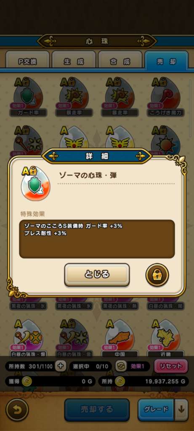194x431 pixels.
Task: Tap the first 暴走率 orb
Action: [74, 96]
